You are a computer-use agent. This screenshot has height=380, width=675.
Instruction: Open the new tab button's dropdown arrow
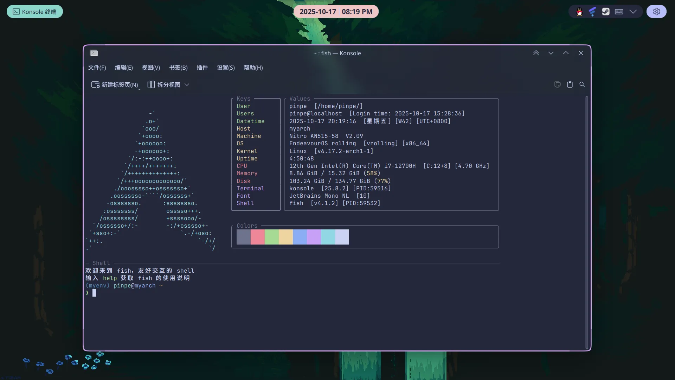(139, 89)
